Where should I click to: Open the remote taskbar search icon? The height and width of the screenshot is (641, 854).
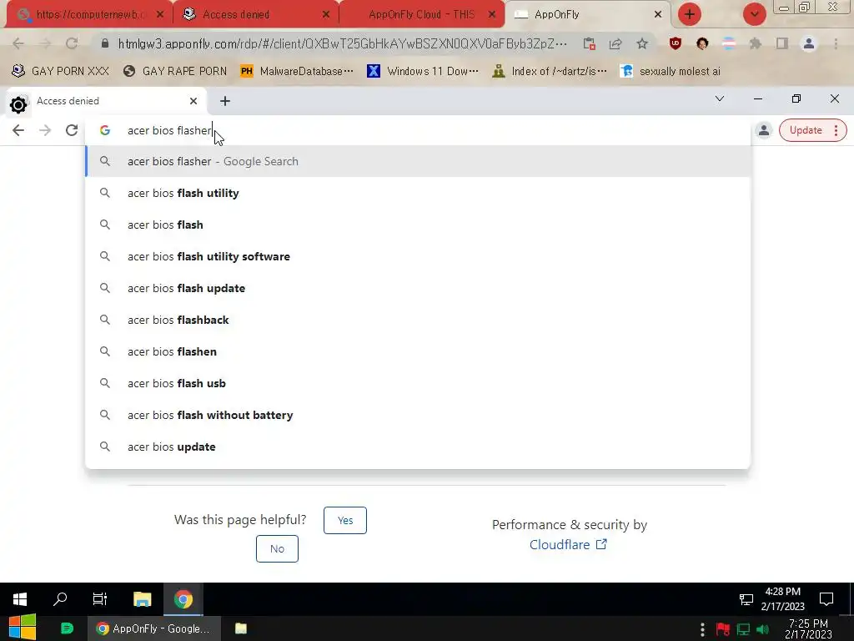click(x=60, y=599)
